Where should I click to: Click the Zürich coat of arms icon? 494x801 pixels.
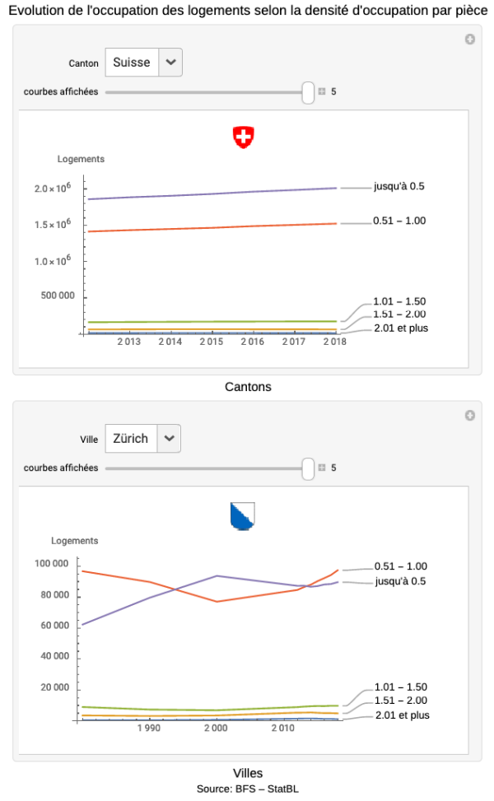pos(242,516)
